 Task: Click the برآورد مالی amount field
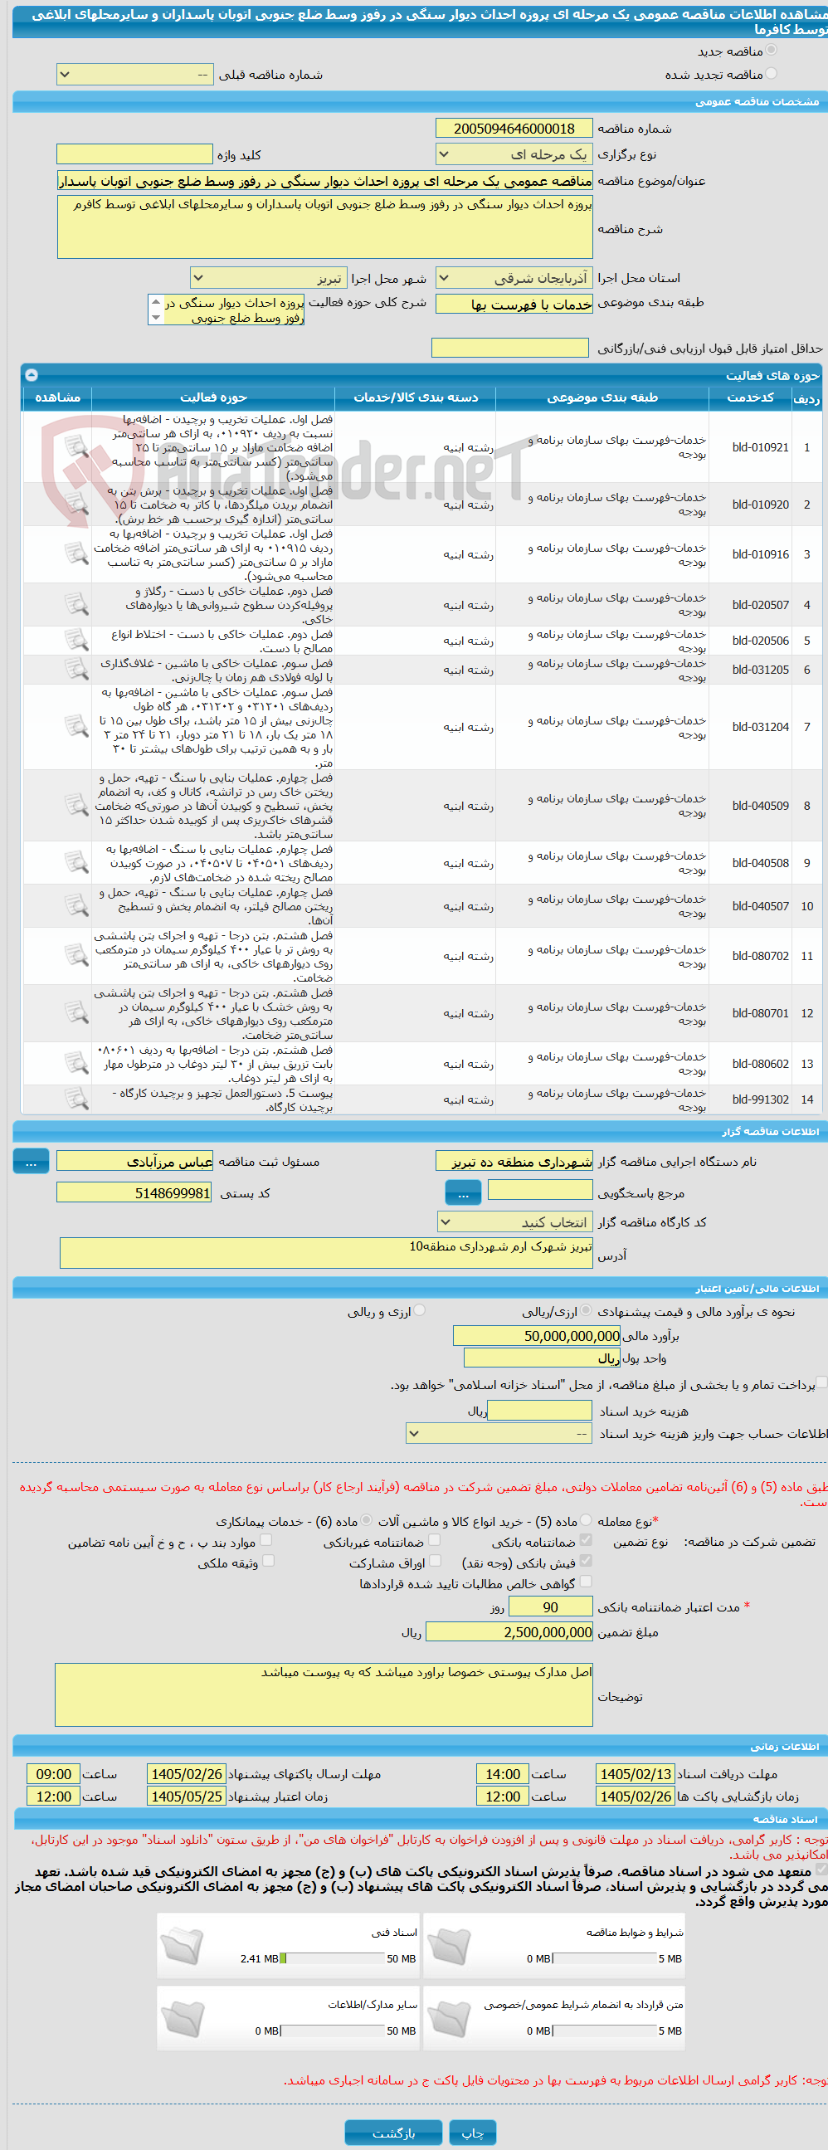537,1335
